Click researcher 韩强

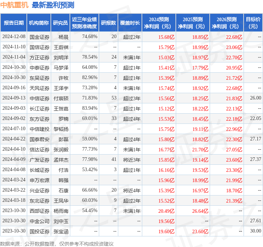click(x=64, y=180)
